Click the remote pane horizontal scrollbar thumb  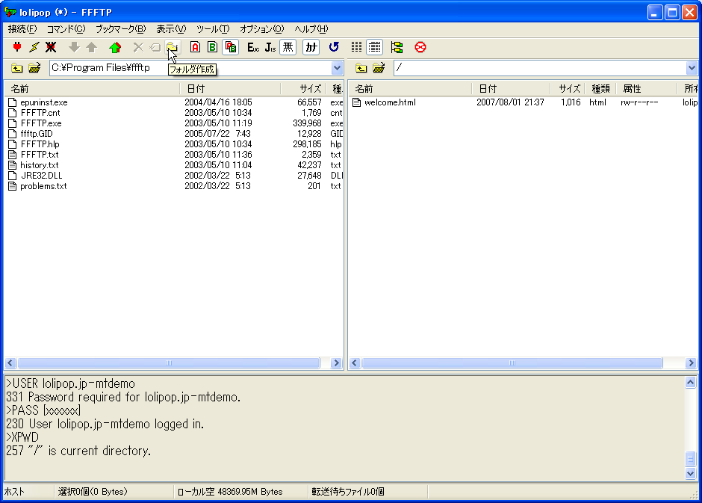(x=512, y=362)
